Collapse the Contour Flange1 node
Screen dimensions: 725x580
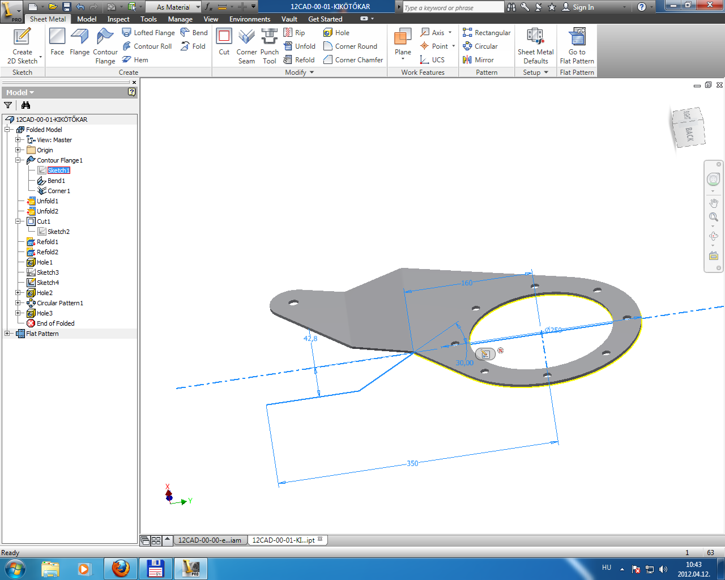click(x=18, y=160)
